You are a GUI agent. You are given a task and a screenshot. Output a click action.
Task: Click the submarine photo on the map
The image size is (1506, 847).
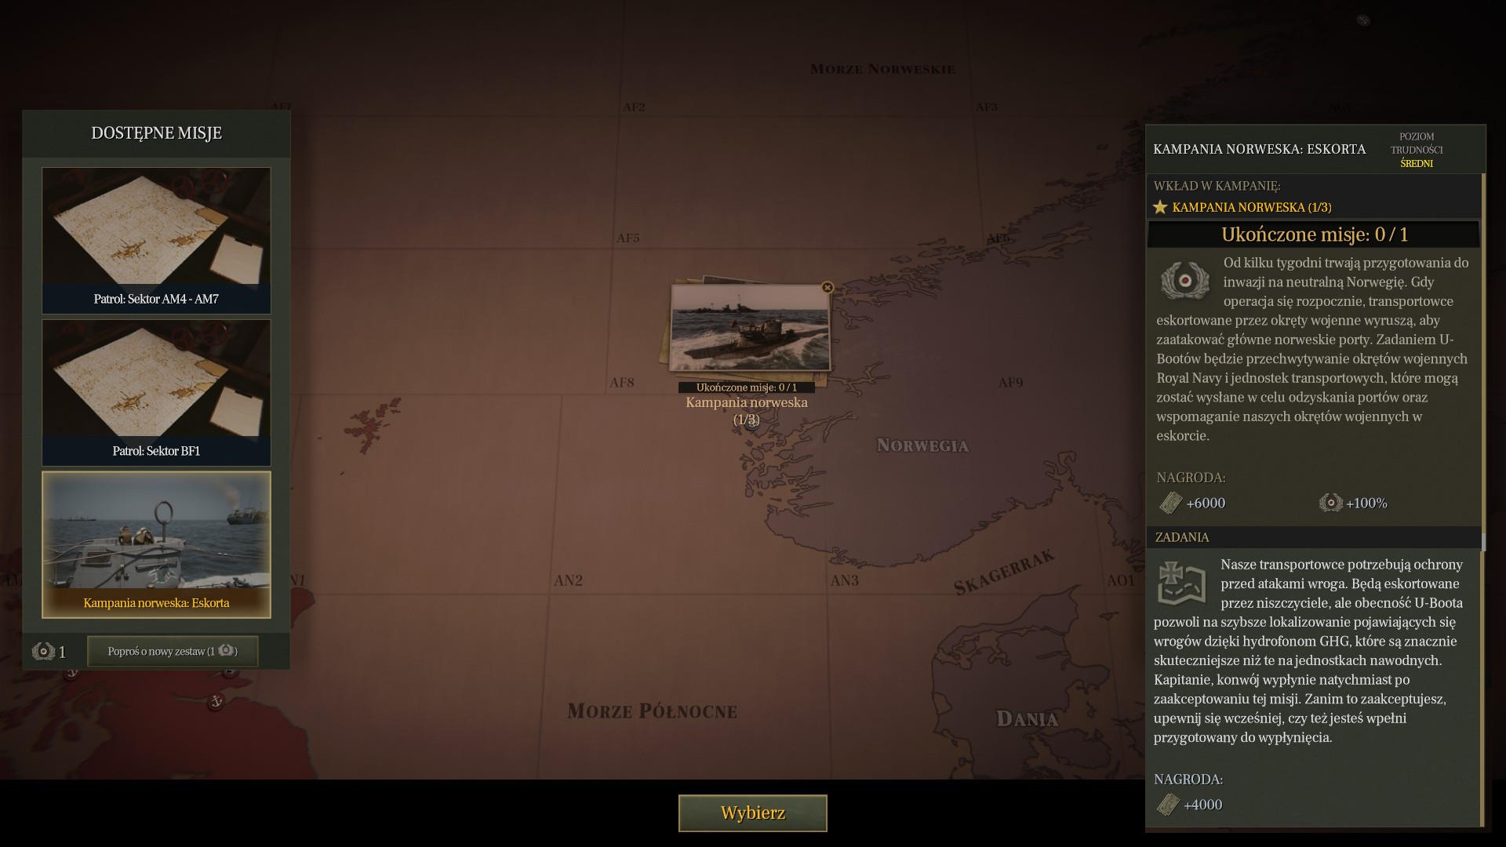click(x=749, y=328)
